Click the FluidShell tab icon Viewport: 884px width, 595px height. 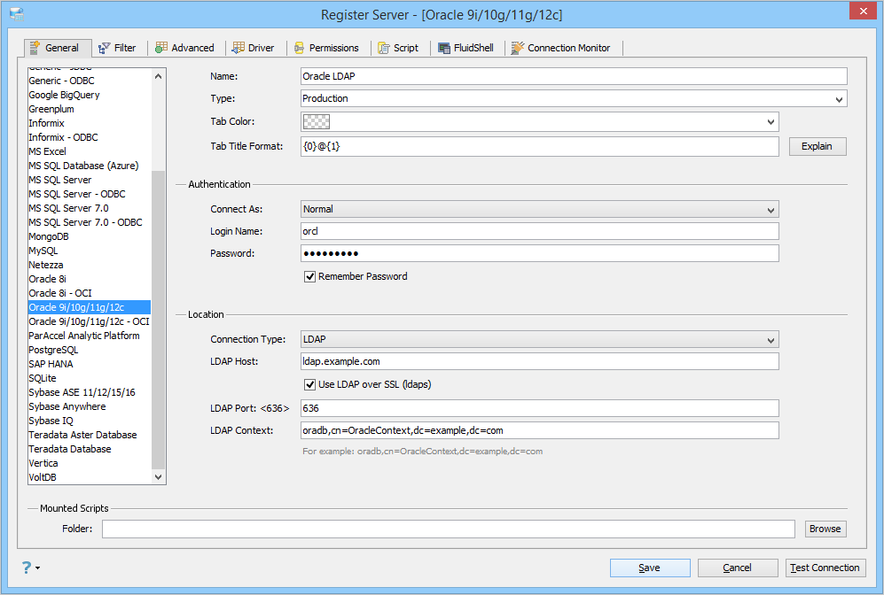pyautogui.click(x=444, y=48)
